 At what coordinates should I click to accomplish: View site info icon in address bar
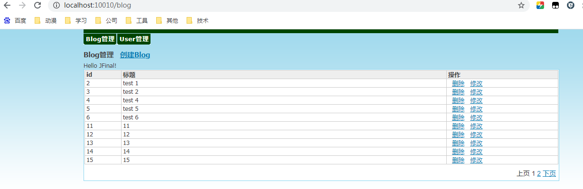pyautogui.click(x=56, y=5)
